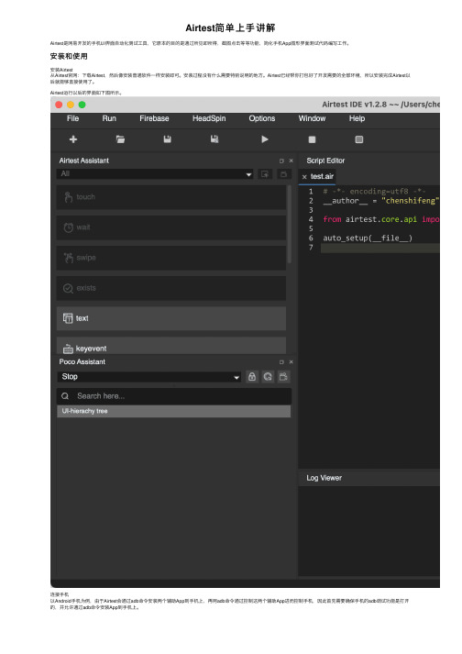The width and height of the screenshot is (462, 654).
Task: Float the Poco Assistant panel
Action: (281, 362)
